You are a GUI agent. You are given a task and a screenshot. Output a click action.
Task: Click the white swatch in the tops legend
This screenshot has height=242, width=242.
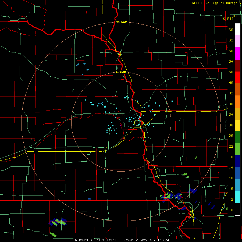(237, 30)
